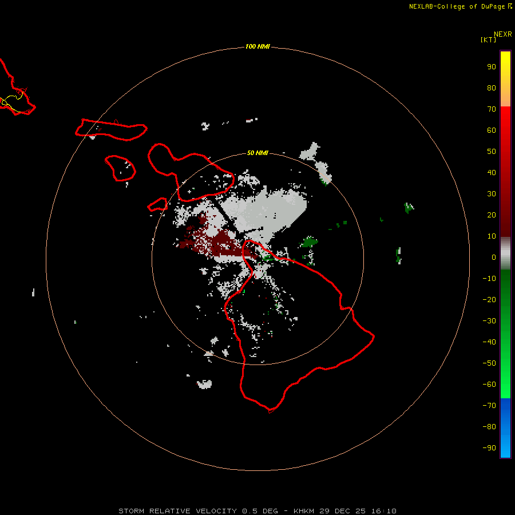Click the -60 scale value

489,385
